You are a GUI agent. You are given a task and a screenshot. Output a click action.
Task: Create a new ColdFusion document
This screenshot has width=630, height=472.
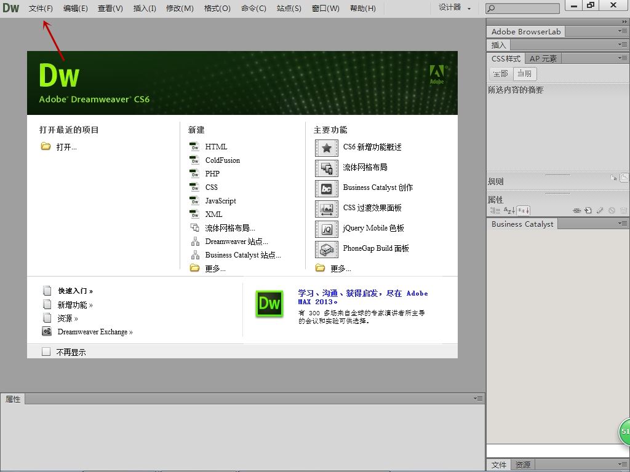point(223,160)
